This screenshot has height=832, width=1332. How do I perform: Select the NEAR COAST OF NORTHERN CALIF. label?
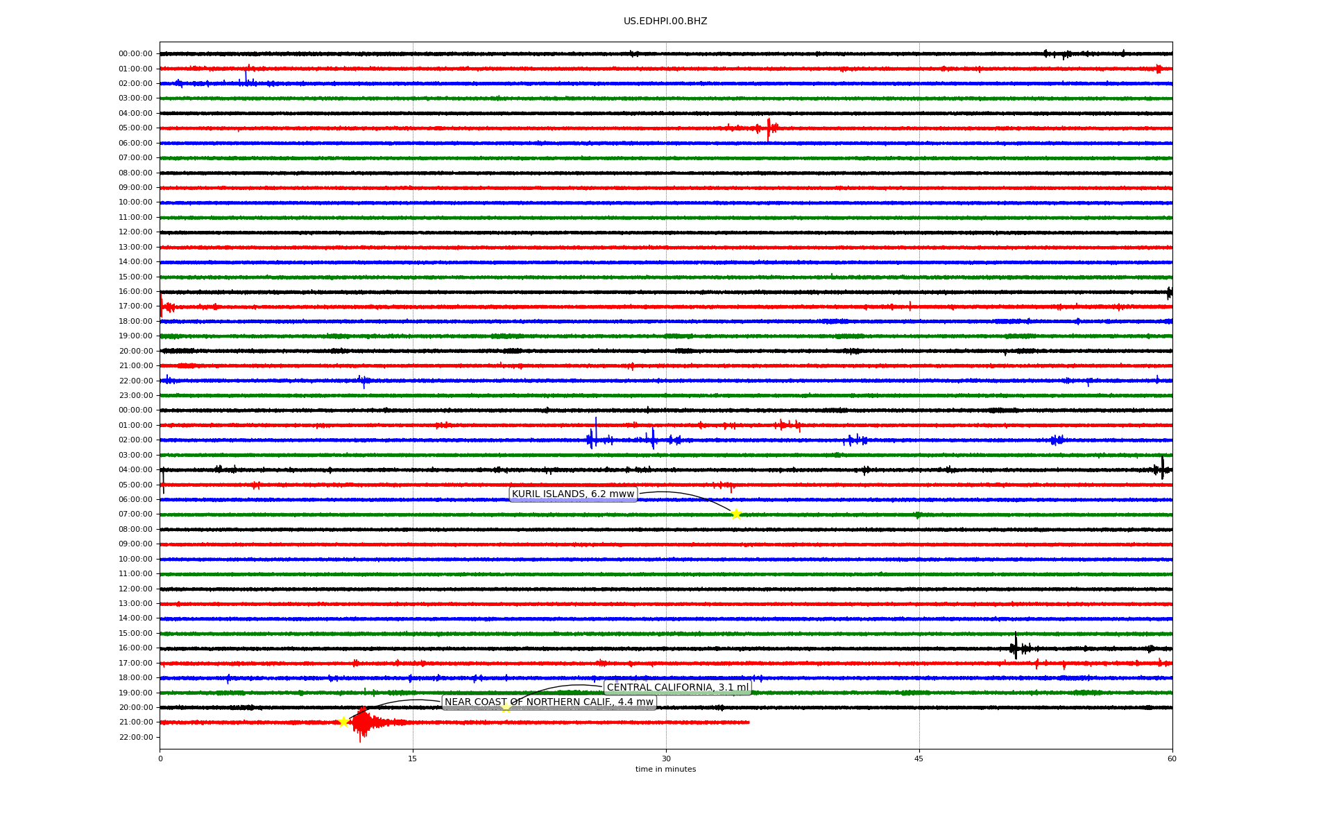pyautogui.click(x=549, y=702)
